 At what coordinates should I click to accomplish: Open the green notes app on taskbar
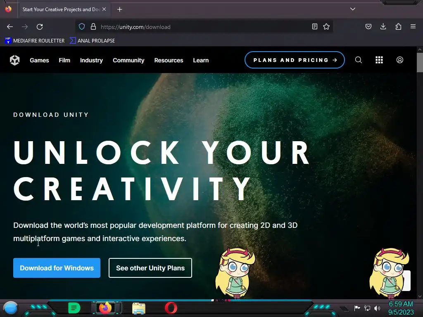tap(74, 308)
